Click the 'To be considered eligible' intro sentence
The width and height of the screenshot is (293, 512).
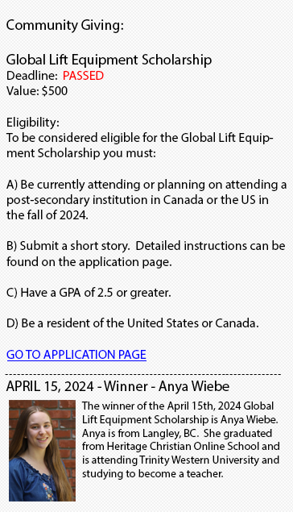(140, 145)
